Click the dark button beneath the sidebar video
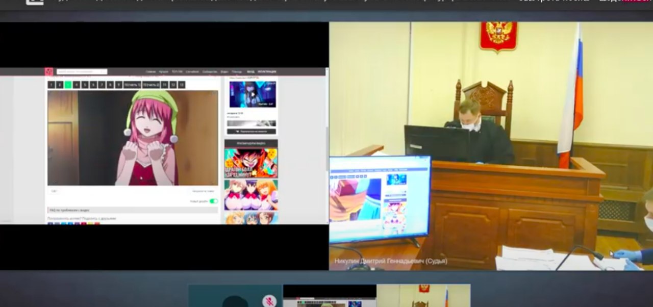Image resolution: width=653 pixels, height=307 pixels. [x=252, y=131]
